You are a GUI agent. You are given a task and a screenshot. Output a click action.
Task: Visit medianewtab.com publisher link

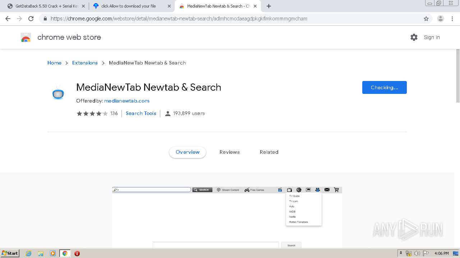[x=126, y=101]
